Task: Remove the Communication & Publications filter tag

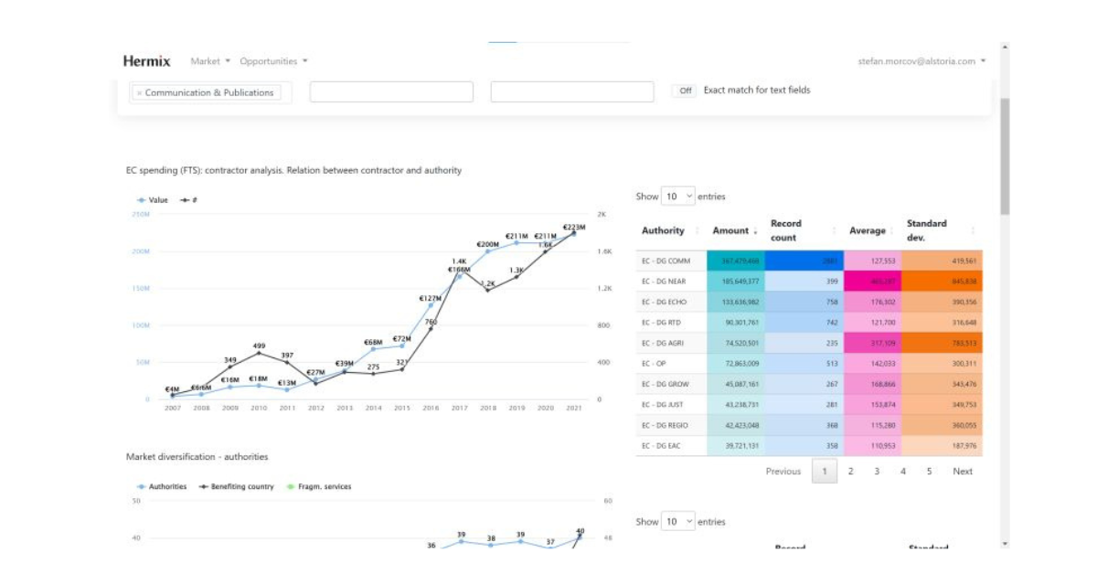Action: click(x=139, y=93)
